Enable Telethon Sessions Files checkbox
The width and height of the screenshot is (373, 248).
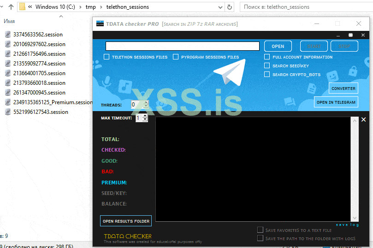coord(107,57)
